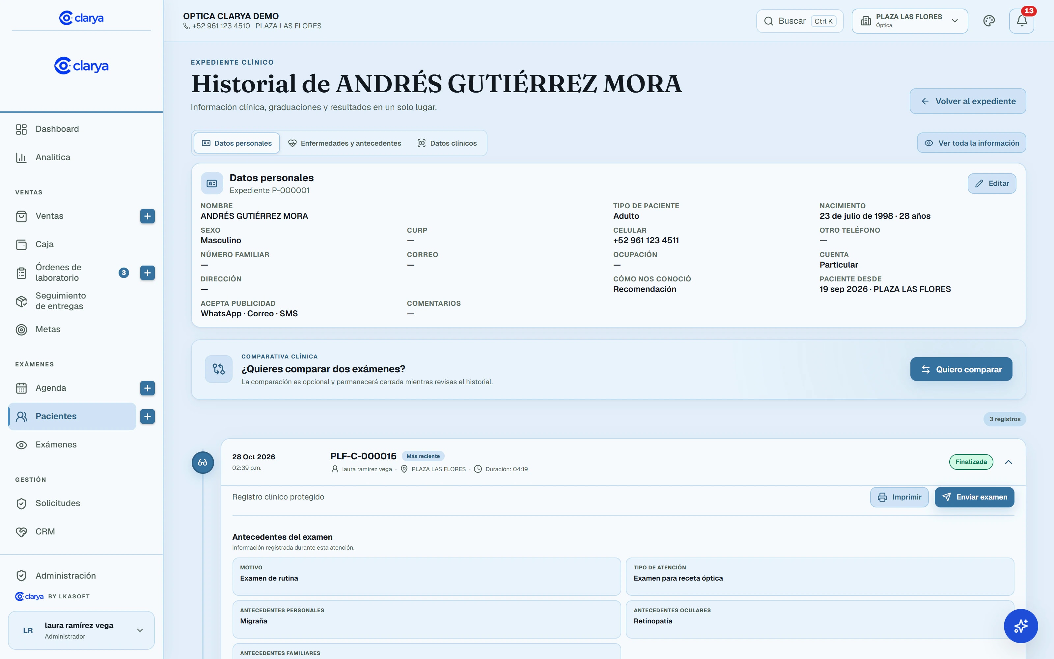Click Volver al expediente button
The width and height of the screenshot is (1054, 659).
click(968, 101)
